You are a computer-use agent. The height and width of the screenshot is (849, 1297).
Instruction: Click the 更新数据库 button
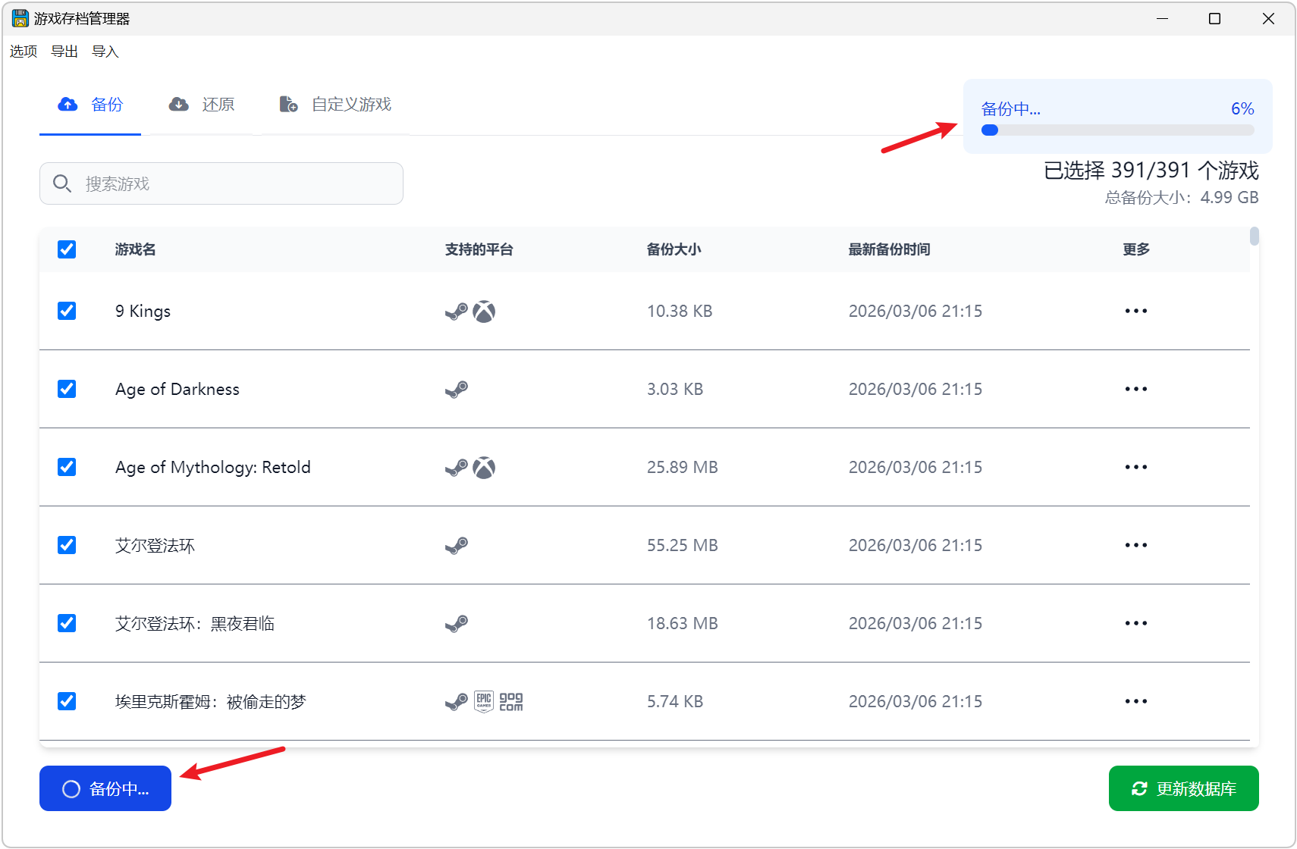[x=1184, y=788]
